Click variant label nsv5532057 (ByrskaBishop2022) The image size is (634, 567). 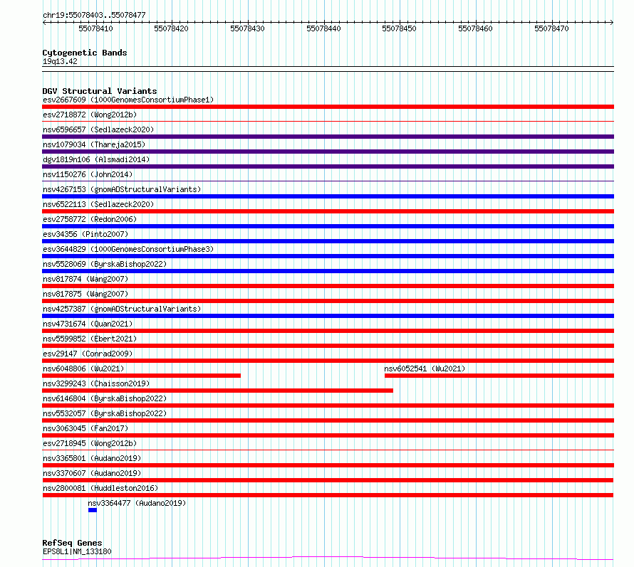tap(105, 413)
